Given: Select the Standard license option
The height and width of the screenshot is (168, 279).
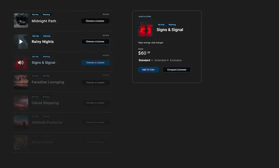Looking at the screenshot, I should (144, 60).
